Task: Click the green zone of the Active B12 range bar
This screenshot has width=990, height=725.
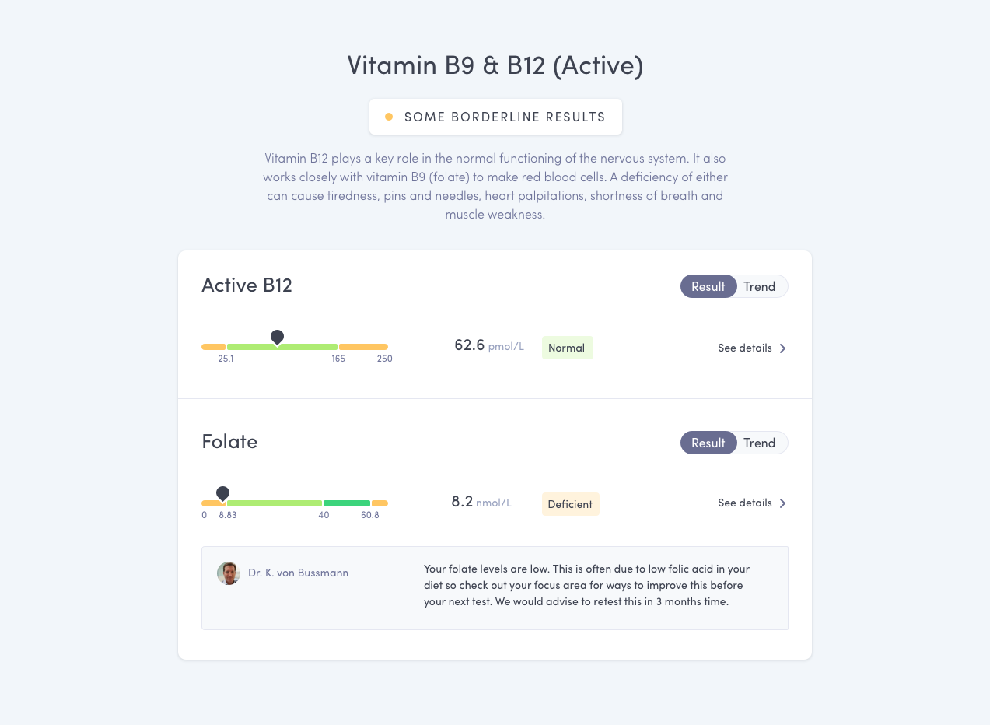Action: pyautogui.click(x=282, y=347)
